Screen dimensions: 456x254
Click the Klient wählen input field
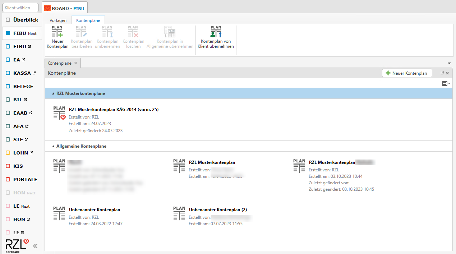point(20,7)
